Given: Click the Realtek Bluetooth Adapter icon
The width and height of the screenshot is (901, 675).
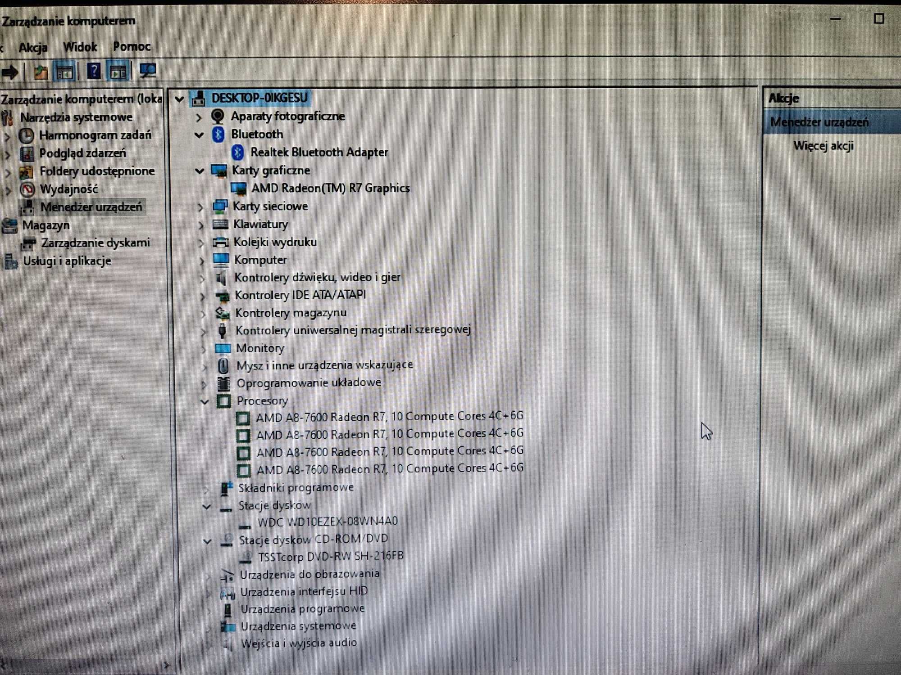Looking at the screenshot, I should [x=238, y=153].
